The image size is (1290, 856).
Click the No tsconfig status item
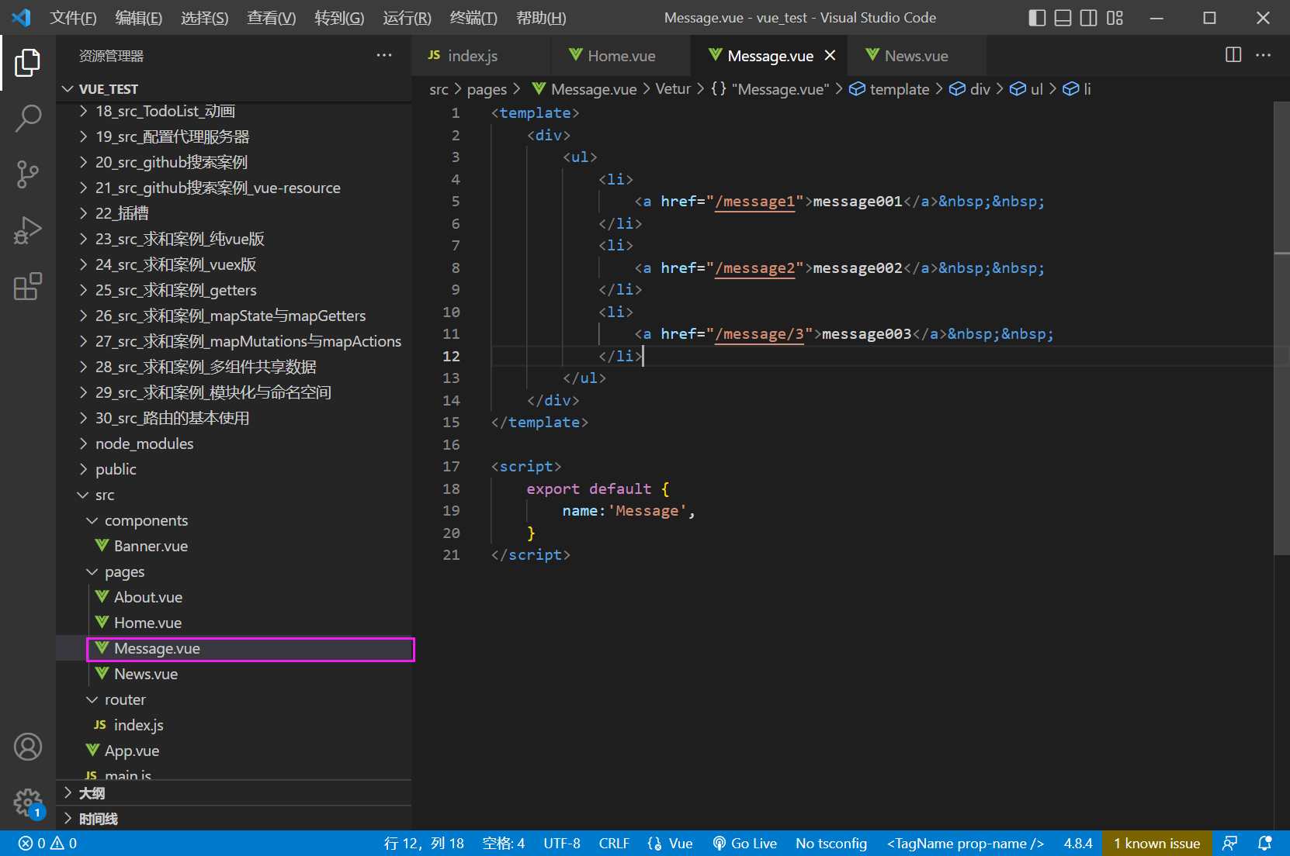pos(831,844)
